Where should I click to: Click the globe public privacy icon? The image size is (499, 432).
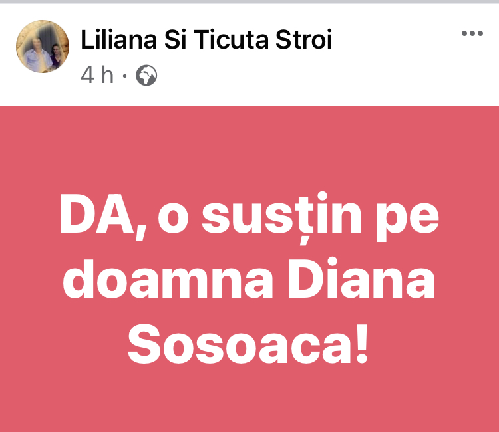coord(146,75)
